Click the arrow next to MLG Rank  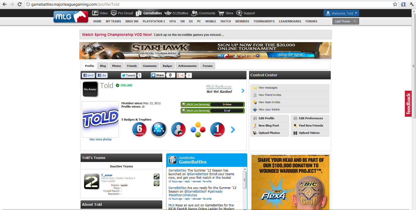pyautogui.click(x=243, y=91)
